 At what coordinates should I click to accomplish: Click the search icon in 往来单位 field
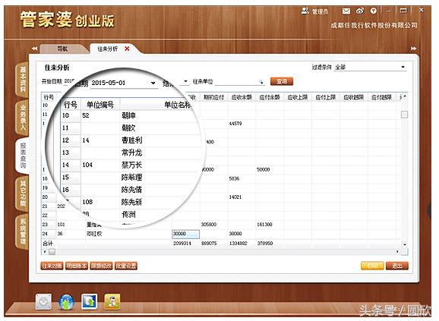pyautogui.click(x=261, y=82)
